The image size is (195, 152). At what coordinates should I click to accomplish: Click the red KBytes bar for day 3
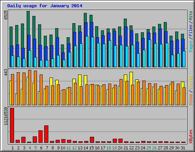pyautogui.click(x=23, y=140)
